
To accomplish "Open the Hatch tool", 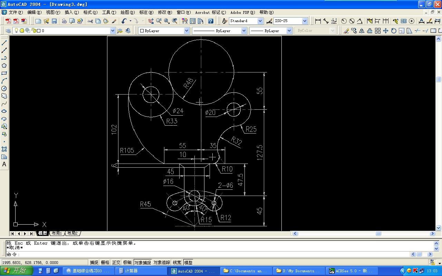I will click(x=4, y=149).
